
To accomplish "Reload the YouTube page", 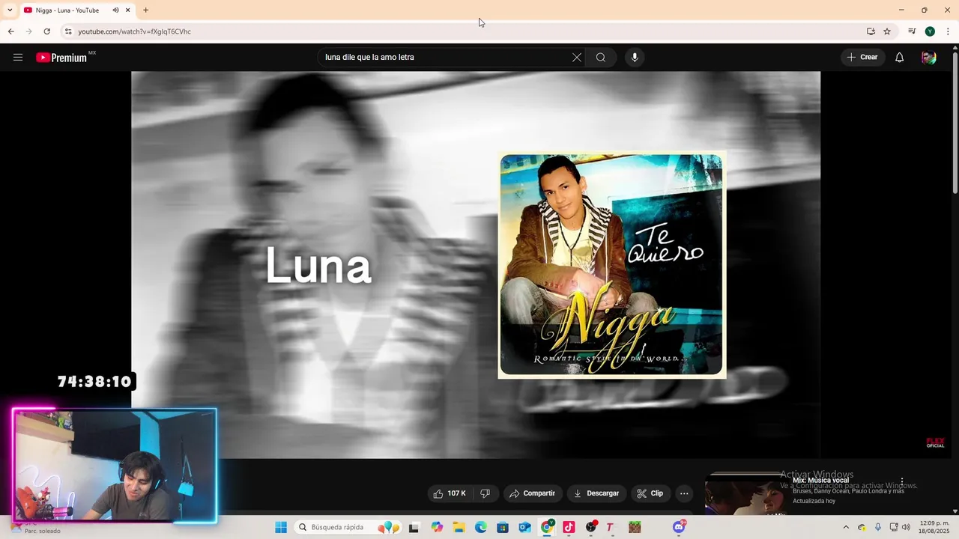I will tap(46, 31).
